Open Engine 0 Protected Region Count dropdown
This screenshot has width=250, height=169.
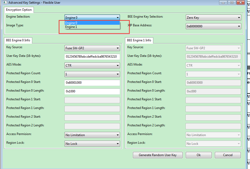[x=92, y=74]
